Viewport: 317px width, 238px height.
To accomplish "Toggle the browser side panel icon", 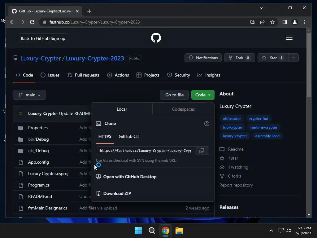I will pos(285,22).
